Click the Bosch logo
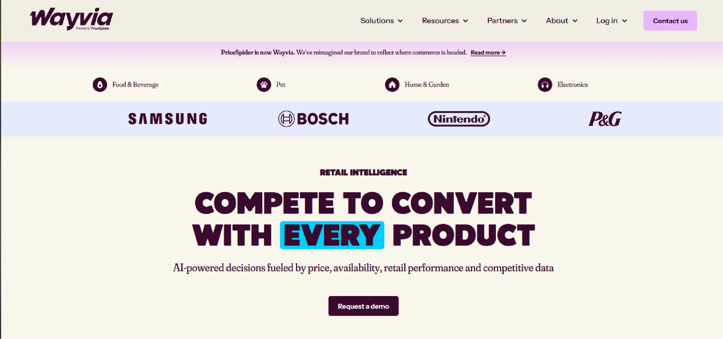This screenshot has height=339, width=723. [x=313, y=119]
